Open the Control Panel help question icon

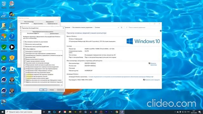[161, 31]
